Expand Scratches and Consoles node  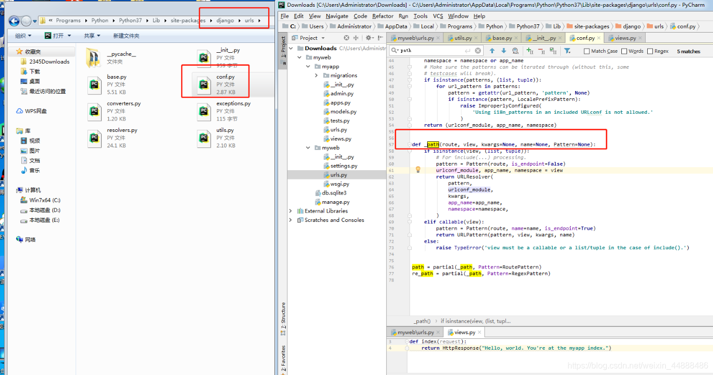pos(291,220)
